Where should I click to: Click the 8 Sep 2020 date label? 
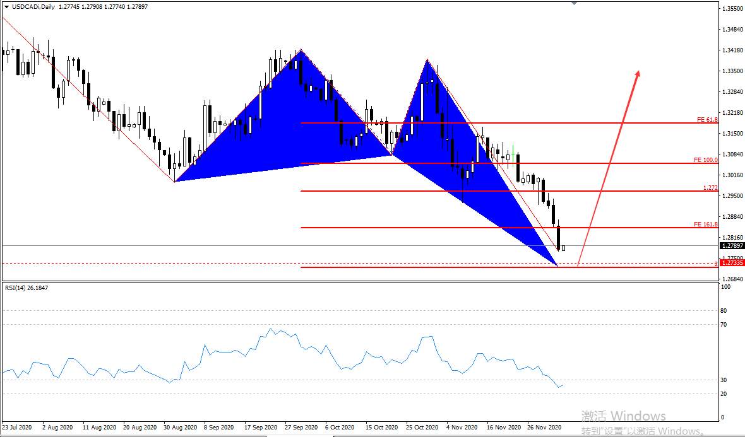[219, 428]
